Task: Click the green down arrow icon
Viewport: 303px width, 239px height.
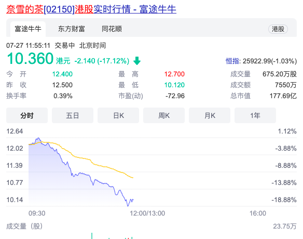Action: click(x=137, y=61)
